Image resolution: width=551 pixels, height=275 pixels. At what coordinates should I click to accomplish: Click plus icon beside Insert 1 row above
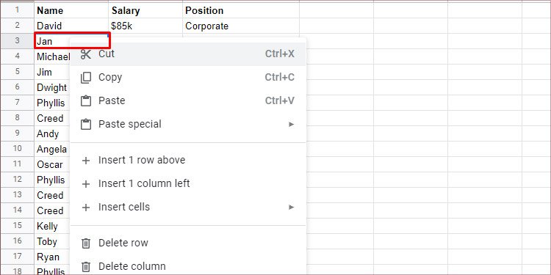click(86, 161)
